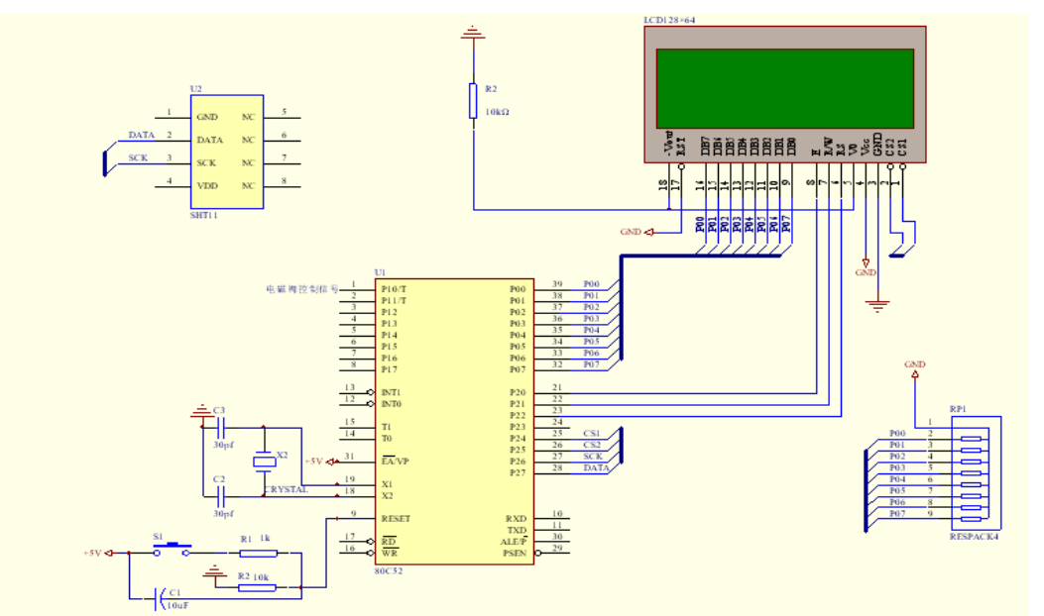
Task: Select the 80C52 microcontroller chip body
Action: [x=453, y=420]
